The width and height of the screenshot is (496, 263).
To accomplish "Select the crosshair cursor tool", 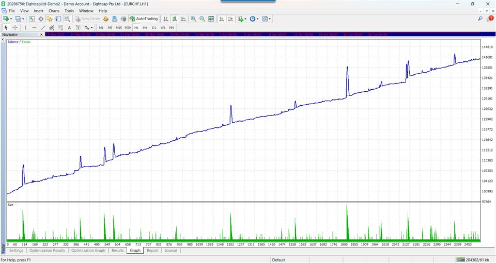I will point(15,27).
